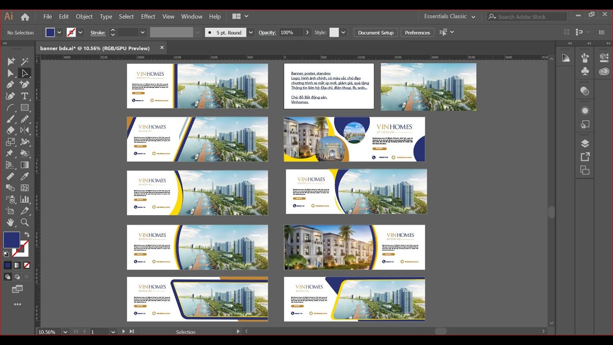Open Edit Toolbar three dots
613x345 pixels.
[17, 304]
